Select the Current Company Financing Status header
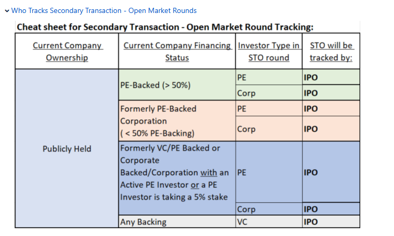This screenshot has height=236, width=394. (177, 51)
